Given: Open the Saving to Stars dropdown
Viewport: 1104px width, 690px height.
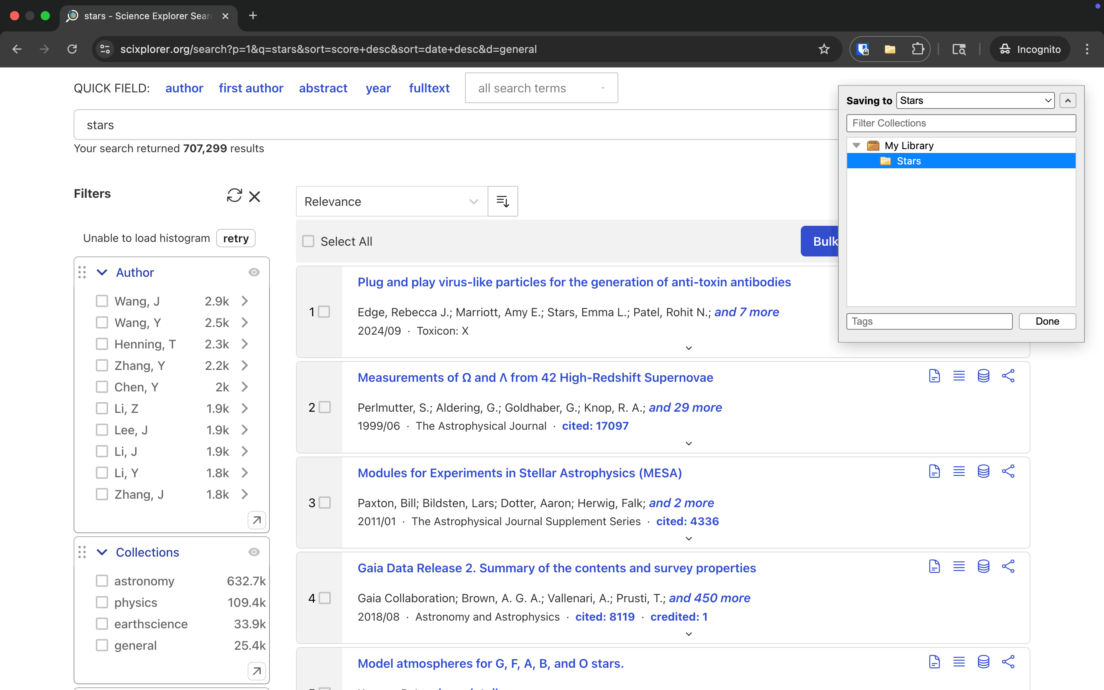Looking at the screenshot, I should [975, 100].
